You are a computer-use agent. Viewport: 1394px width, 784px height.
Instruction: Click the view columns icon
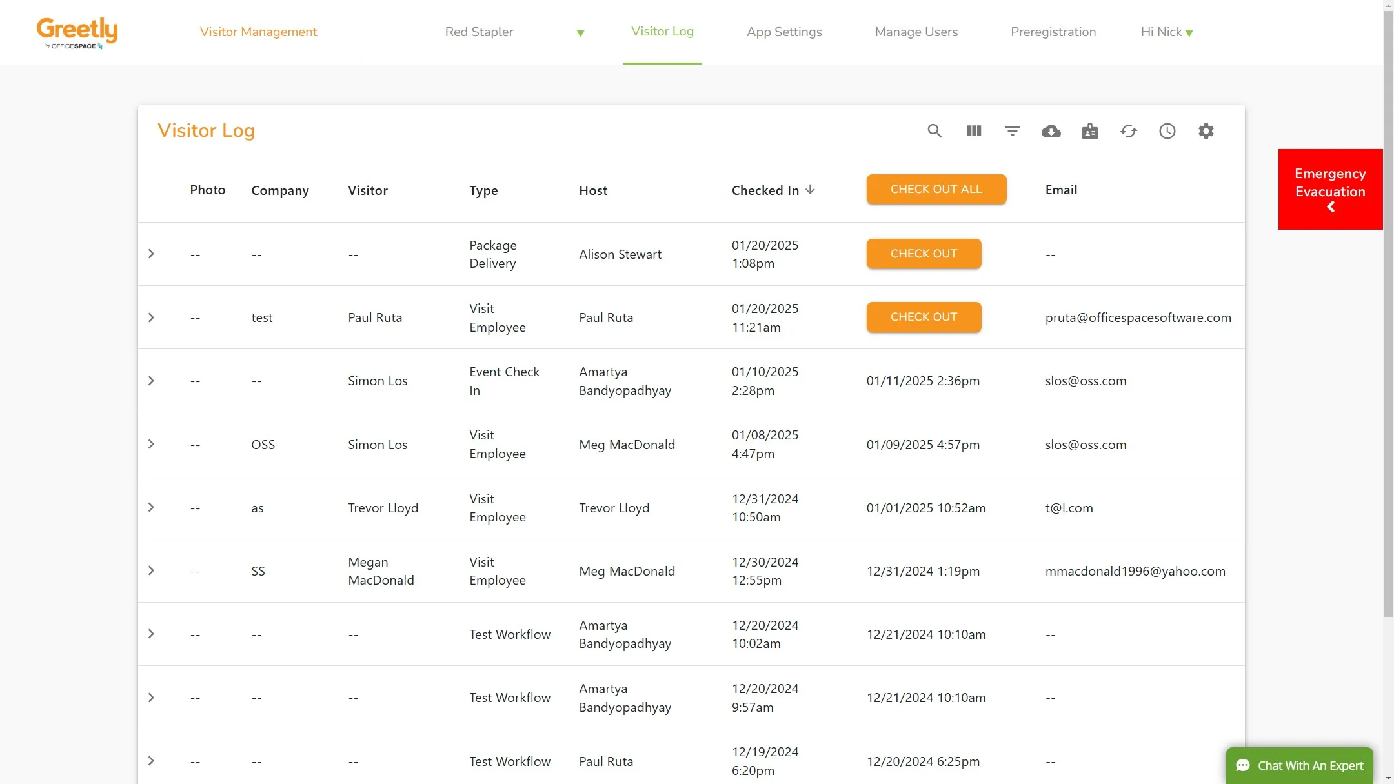974,131
